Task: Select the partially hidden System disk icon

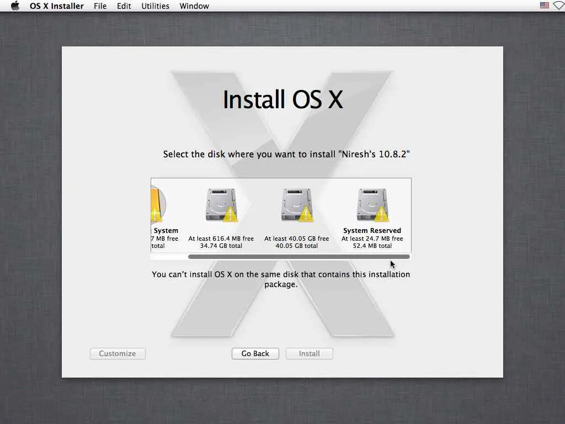Action: click(x=158, y=204)
